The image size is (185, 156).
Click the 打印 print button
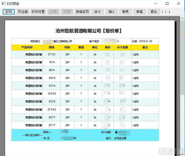tap(9, 12)
